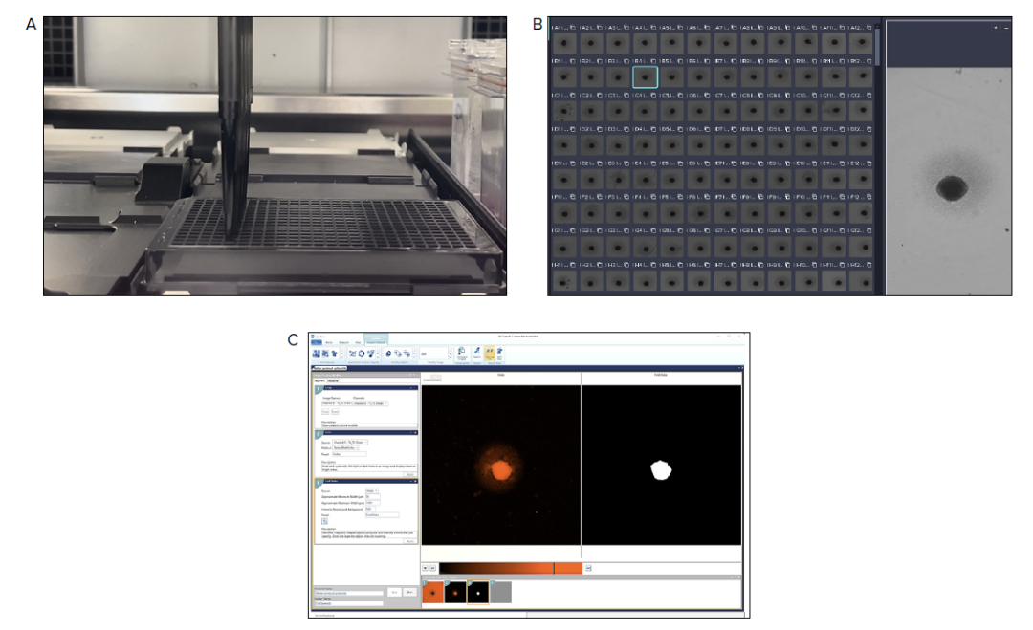Click the minus icon in the spheroid preview header
The height and width of the screenshot is (630, 1033).
[x=1006, y=28]
